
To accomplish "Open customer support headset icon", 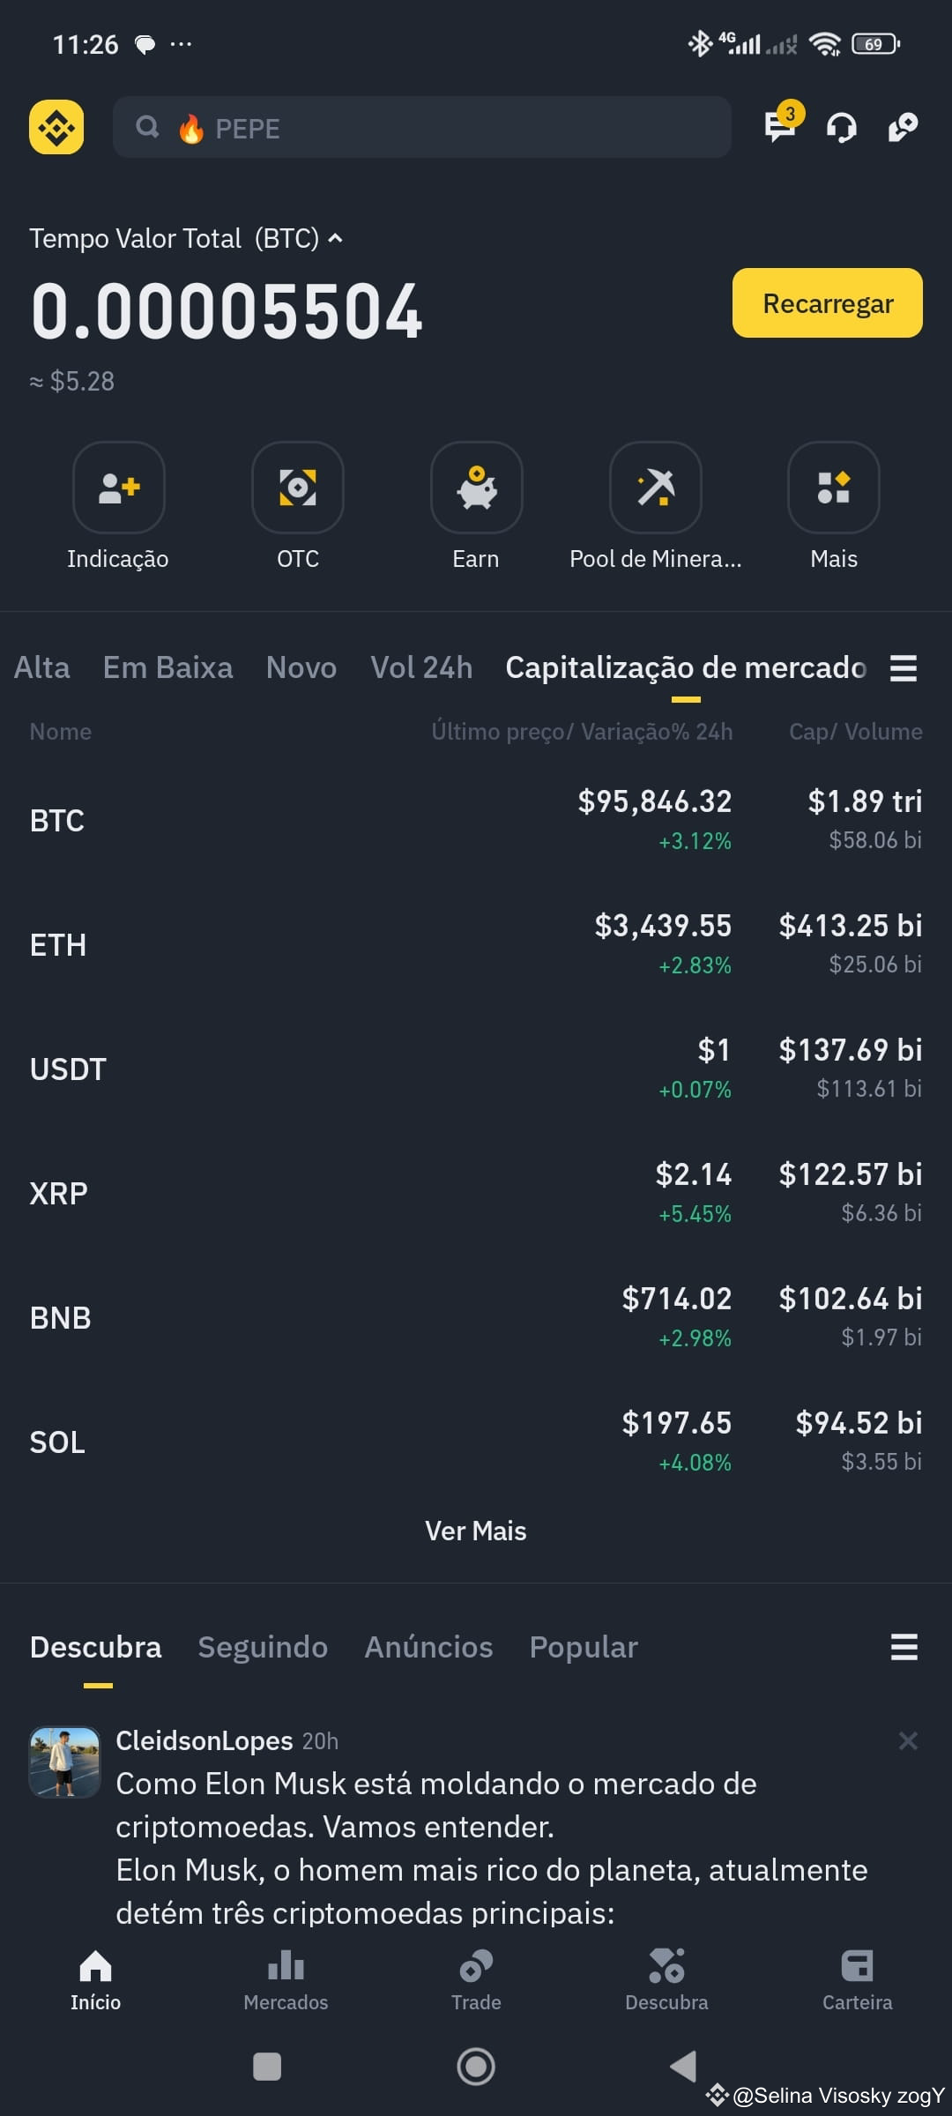I will 841,128.
